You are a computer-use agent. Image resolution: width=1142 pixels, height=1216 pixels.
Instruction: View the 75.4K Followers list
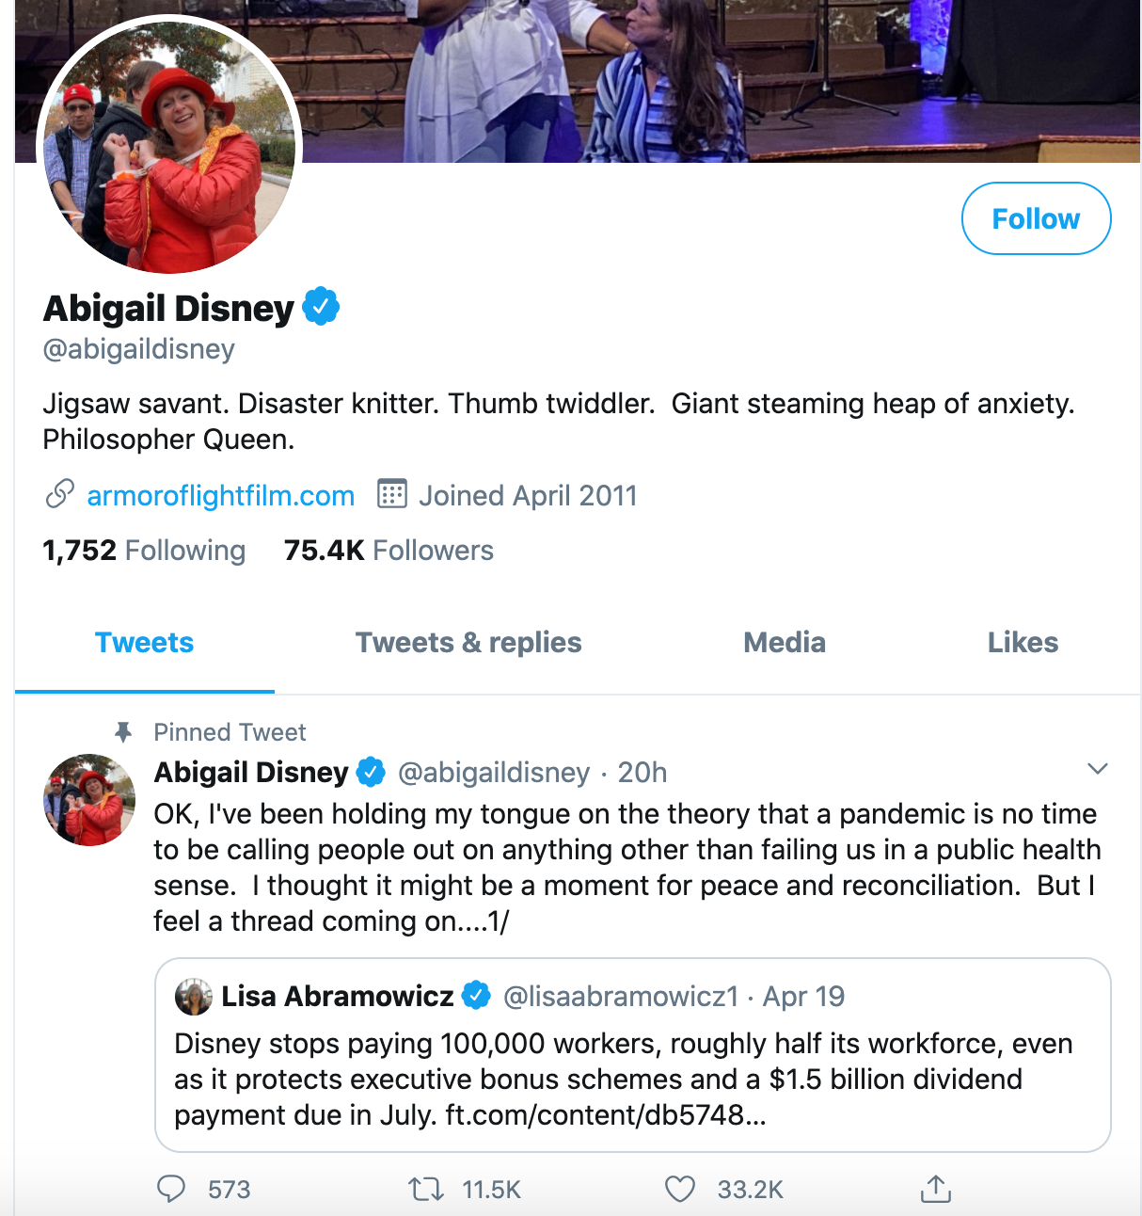click(389, 551)
